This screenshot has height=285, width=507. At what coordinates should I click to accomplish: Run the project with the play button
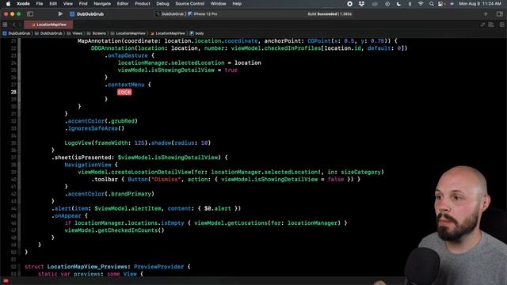(x=60, y=14)
